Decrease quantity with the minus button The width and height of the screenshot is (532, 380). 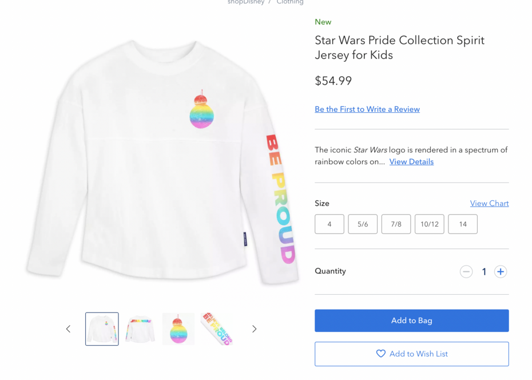[x=466, y=272]
